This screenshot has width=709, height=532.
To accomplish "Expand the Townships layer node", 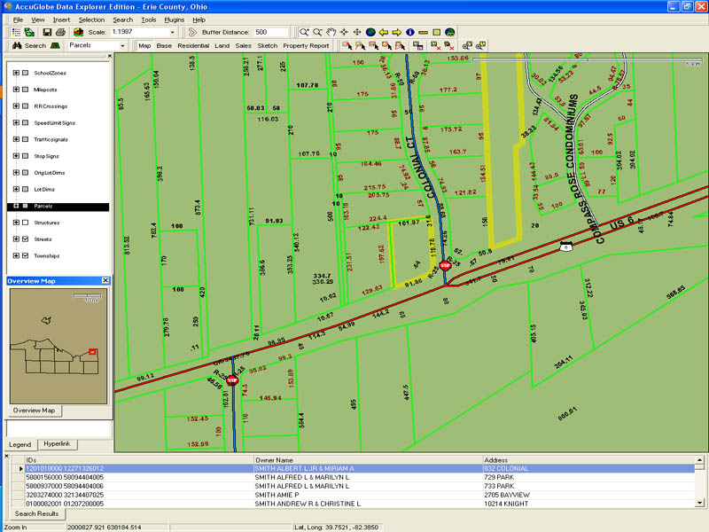I will 16,255.
